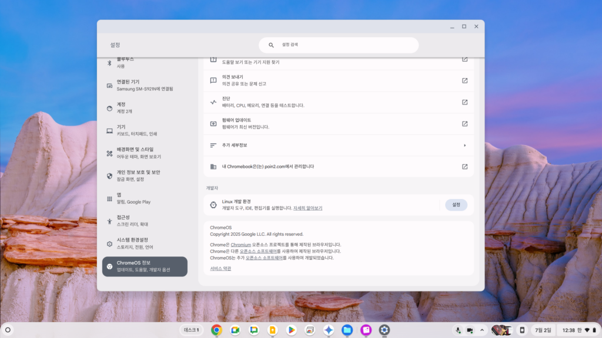Click the accessibility figure icon
The height and width of the screenshot is (338, 602).
click(109, 221)
